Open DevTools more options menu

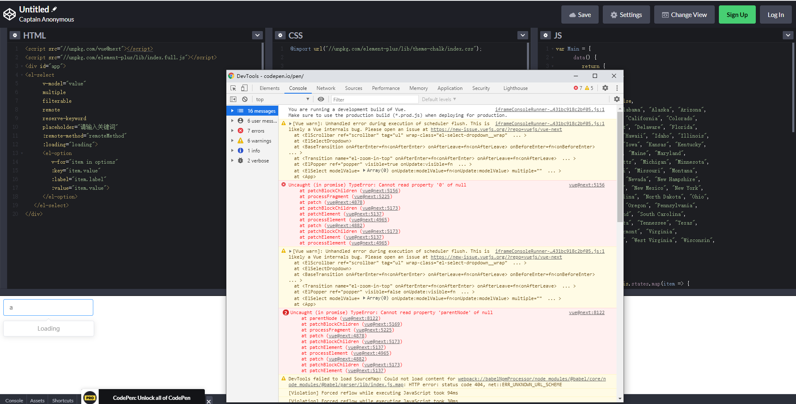[617, 88]
